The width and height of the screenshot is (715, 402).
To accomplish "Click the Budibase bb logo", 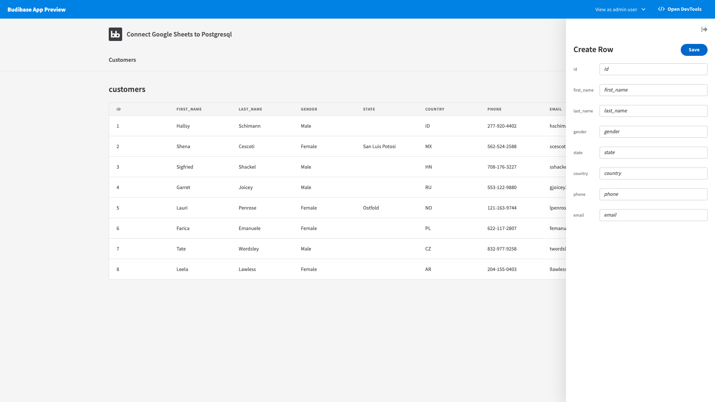I will coord(115,34).
